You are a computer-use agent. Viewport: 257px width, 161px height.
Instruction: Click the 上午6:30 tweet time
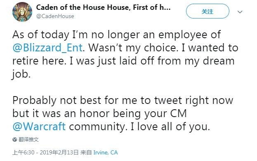[24, 152]
